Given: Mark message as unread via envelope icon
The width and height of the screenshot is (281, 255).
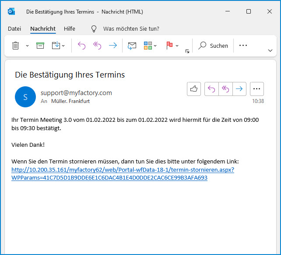Looking at the screenshot, I should point(132,46).
